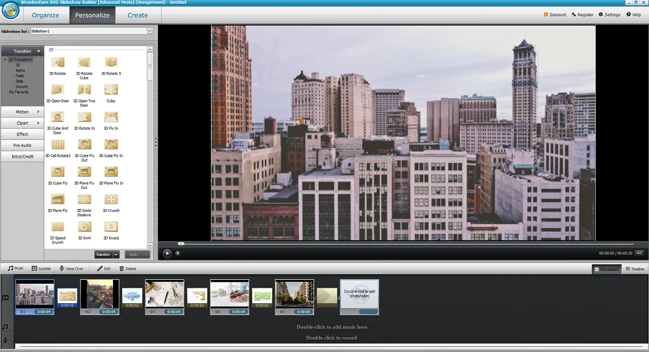Viewport: 649px width, 352px height.
Task: Click the Delete trash icon
Action: pos(121,268)
